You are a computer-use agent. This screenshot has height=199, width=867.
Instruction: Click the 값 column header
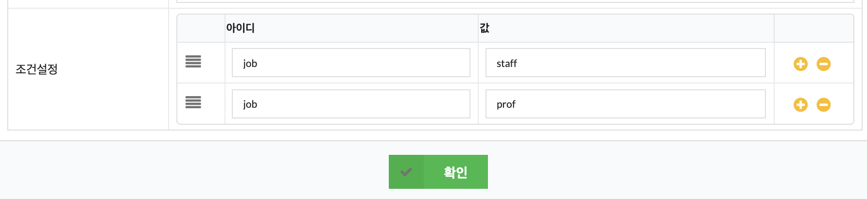(485, 28)
